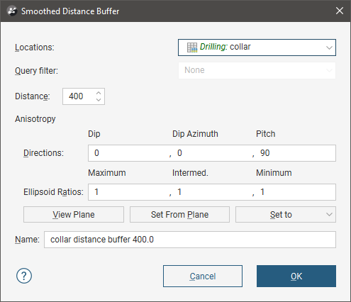Open the Locations dropdown
This screenshot has height=302, width=351.
tap(257, 47)
